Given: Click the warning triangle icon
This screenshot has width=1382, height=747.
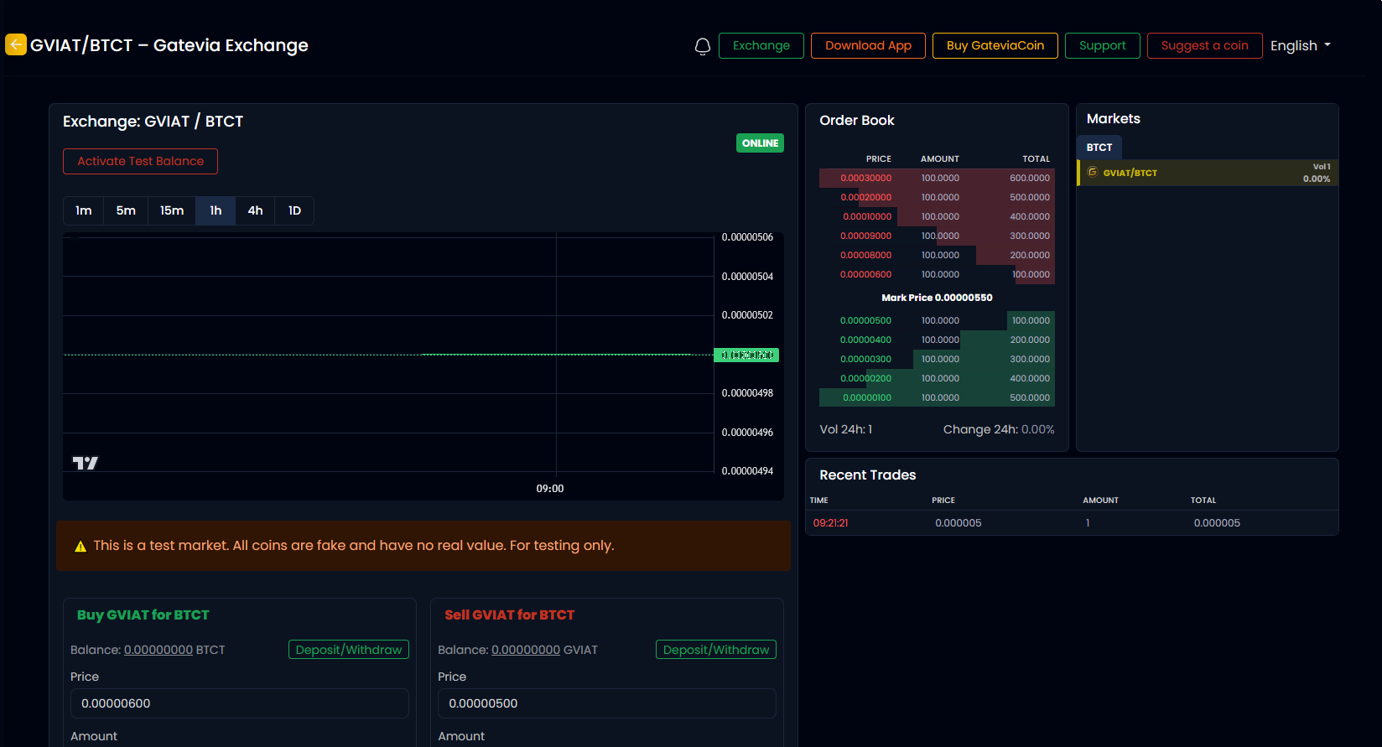Looking at the screenshot, I should click(x=81, y=547).
